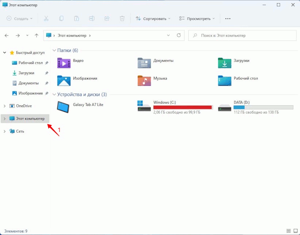The width and height of the screenshot is (300, 235).
Task: Switch to details view in status bar
Action: coord(289,231)
